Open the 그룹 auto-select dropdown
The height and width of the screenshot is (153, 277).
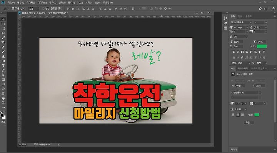(x=34, y=8)
